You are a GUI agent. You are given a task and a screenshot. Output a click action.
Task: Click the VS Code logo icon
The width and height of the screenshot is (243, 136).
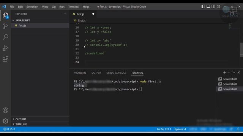(4, 7)
